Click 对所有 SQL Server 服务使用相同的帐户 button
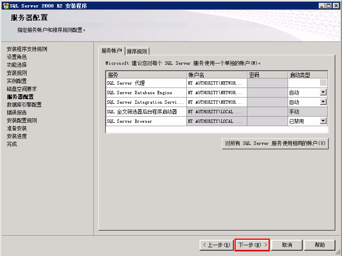342x256 pixels. [x=275, y=144]
